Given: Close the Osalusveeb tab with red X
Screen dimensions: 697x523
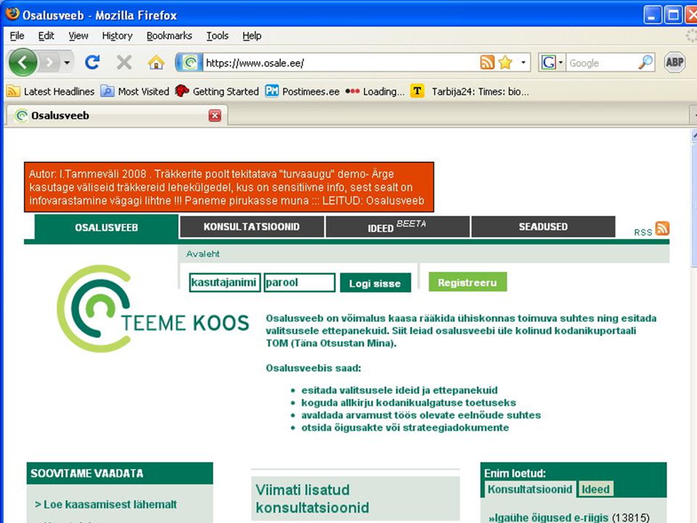Looking at the screenshot, I should [215, 115].
